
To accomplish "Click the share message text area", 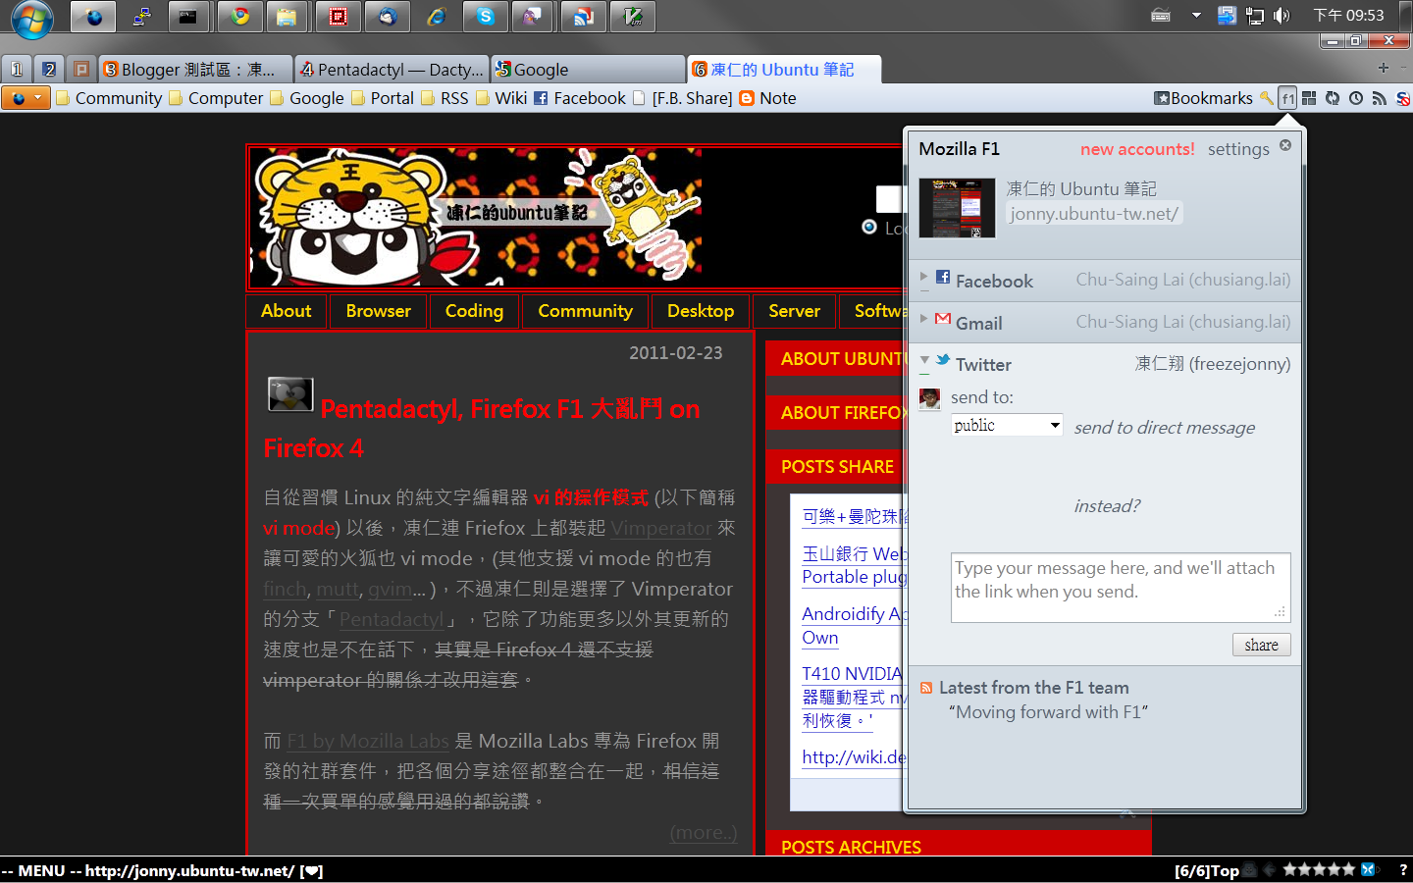I will pos(1121,588).
